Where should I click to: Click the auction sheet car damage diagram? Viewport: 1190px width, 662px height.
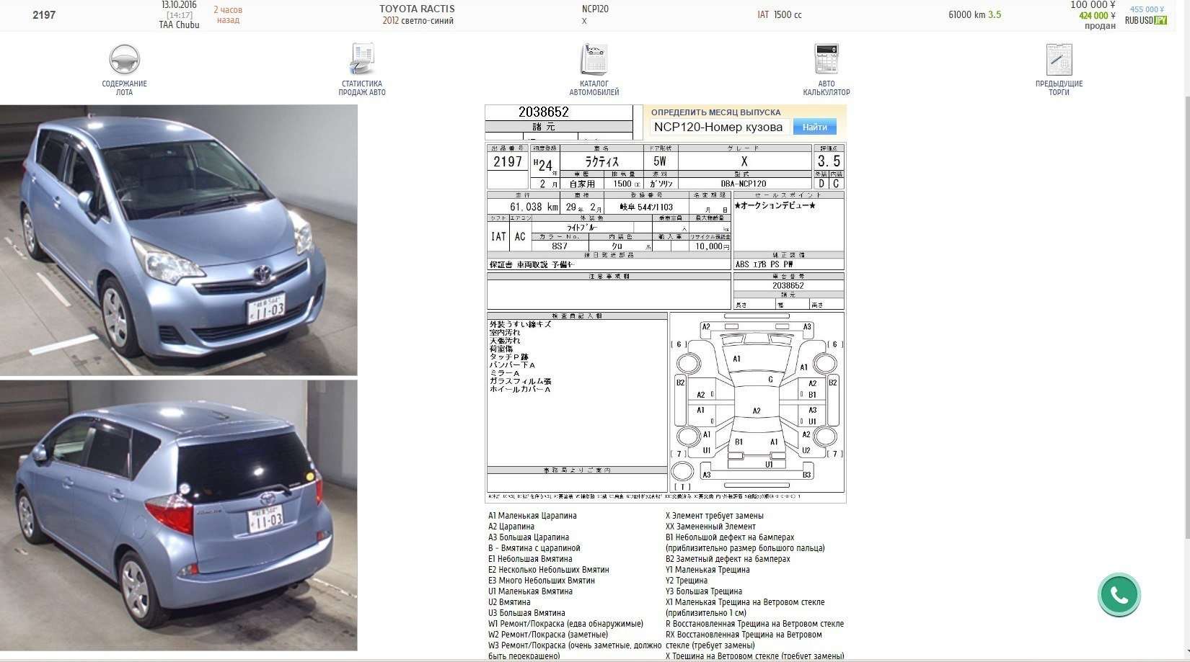click(x=757, y=402)
